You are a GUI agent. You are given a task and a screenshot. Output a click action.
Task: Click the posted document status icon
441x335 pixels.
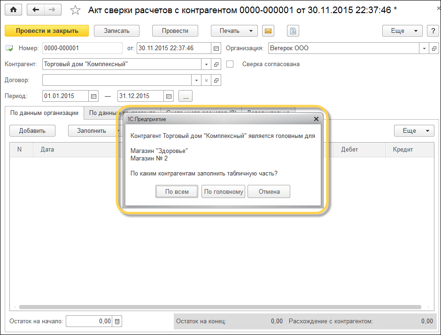(9, 48)
